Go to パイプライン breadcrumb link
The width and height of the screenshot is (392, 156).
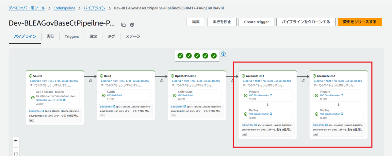point(94,7)
